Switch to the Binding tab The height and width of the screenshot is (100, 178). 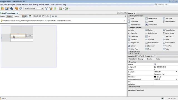140,59
